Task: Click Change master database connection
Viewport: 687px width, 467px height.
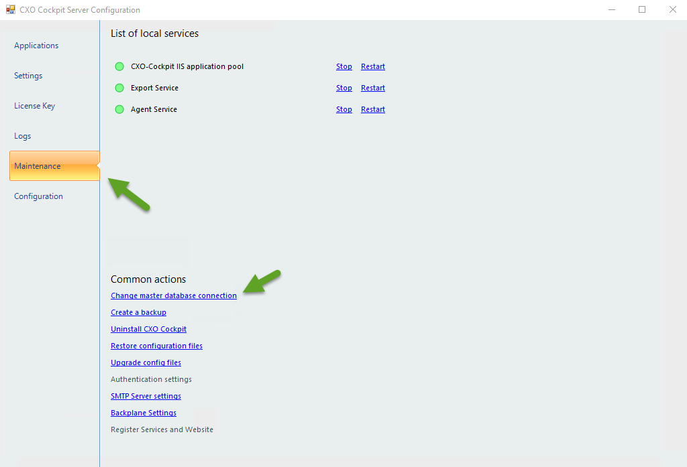Action: point(174,296)
